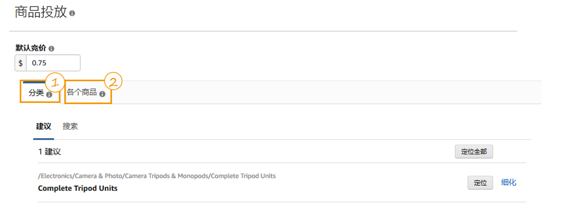Viewport: 568px width, 224px height.
Task: Focus the default bid field showing 0.75
Action: click(x=53, y=63)
